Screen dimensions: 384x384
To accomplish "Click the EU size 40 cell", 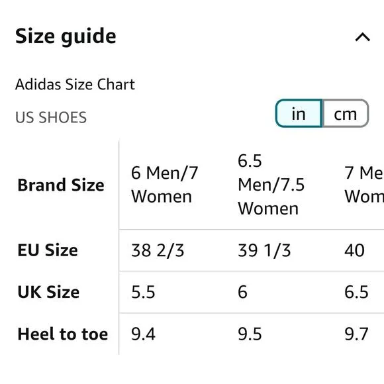I will point(354,250).
